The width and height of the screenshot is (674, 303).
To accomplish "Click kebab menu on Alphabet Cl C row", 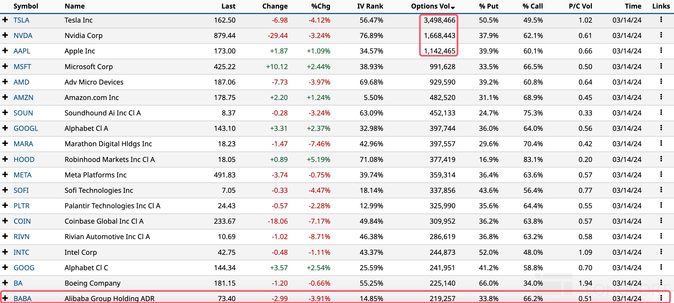I will click(661, 267).
